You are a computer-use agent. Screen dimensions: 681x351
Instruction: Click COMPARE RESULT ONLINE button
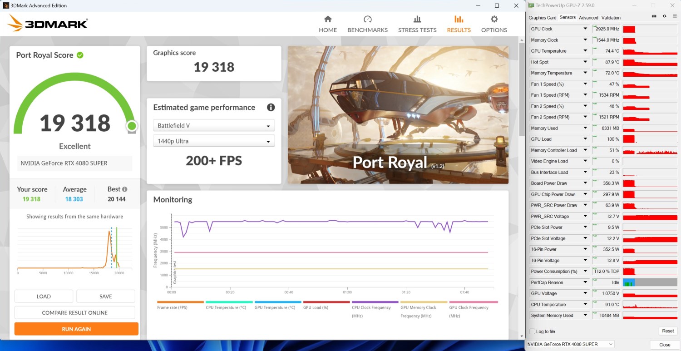click(x=75, y=313)
